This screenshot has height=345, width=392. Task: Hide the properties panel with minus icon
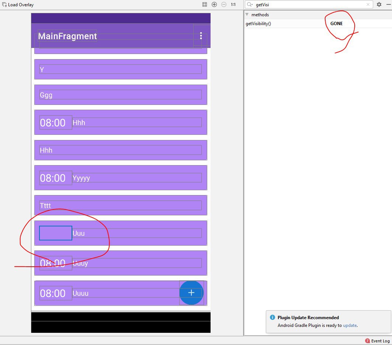pos(388,4)
